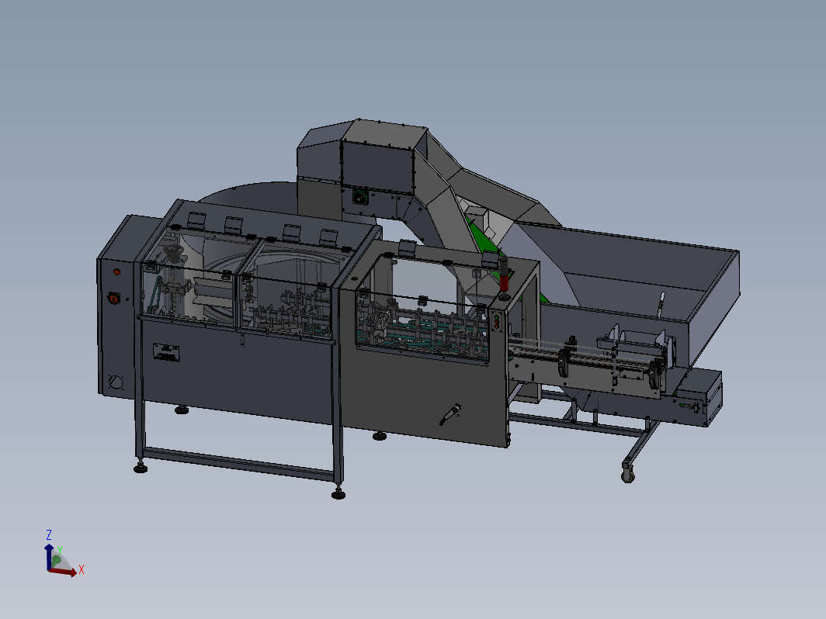Select the red rotary switch on left cabinet
The width and height of the screenshot is (826, 619).
click(x=114, y=299)
